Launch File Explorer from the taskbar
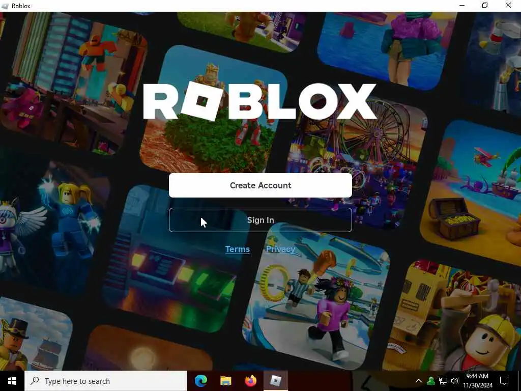Image resolution: width=521 pixels, height=391 pixels. 225,381
